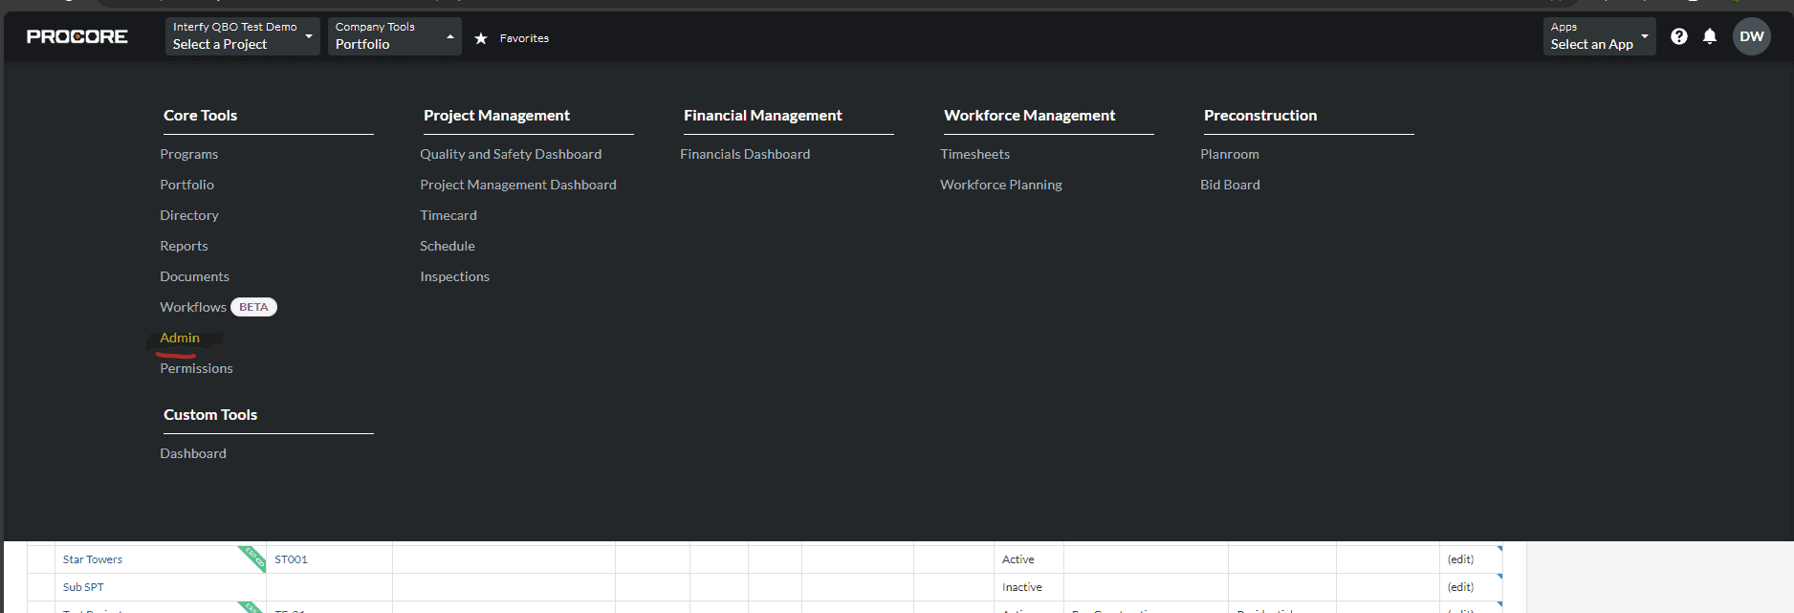The image size is (1794, 613).
Task: Open custom Dashboard under Custom Tools
Action: (193, 453)
